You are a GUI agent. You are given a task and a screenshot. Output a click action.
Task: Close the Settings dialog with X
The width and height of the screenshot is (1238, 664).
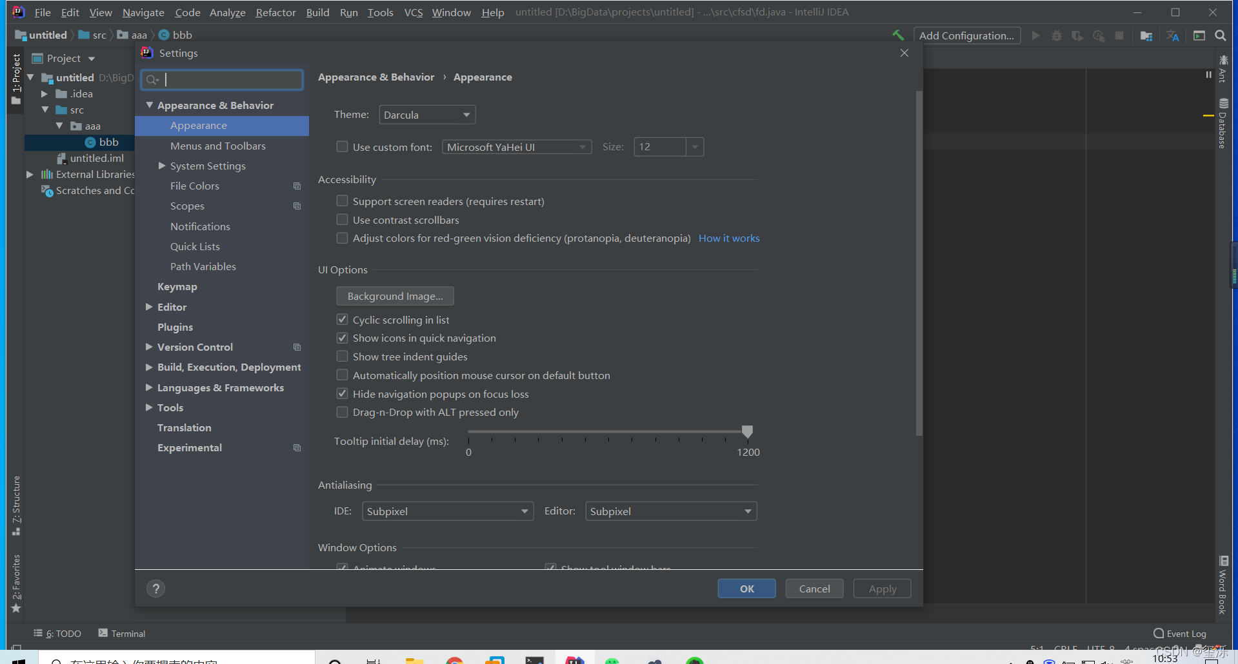click(904, 53)
